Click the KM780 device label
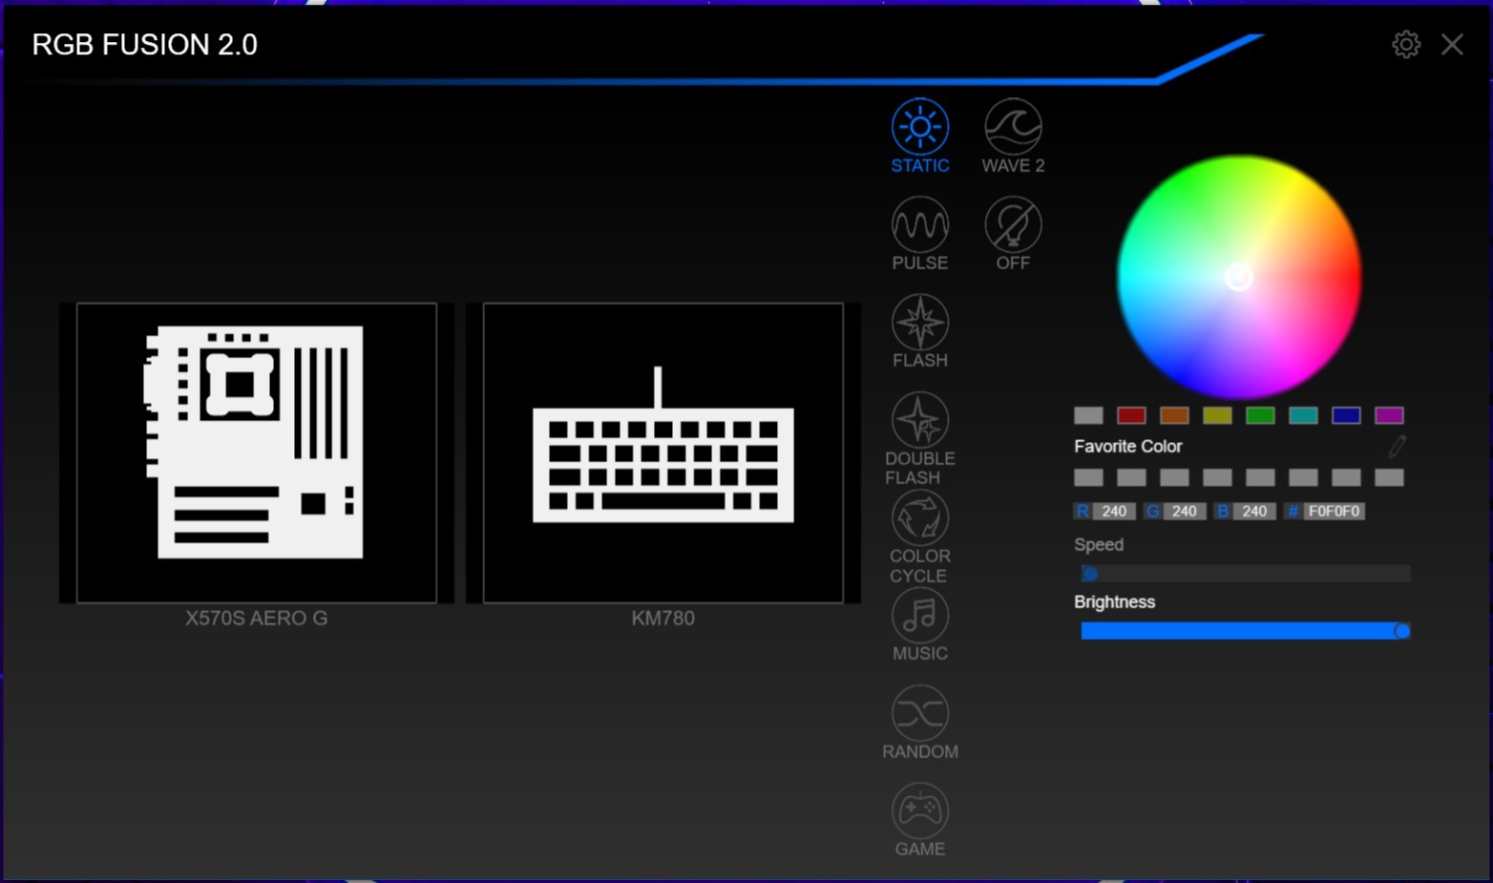Viewport: 1493px width, 883px height. click(x=663, y=618)
